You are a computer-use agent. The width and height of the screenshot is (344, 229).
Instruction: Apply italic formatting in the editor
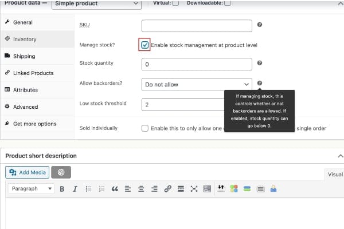(x=74, y=188)
